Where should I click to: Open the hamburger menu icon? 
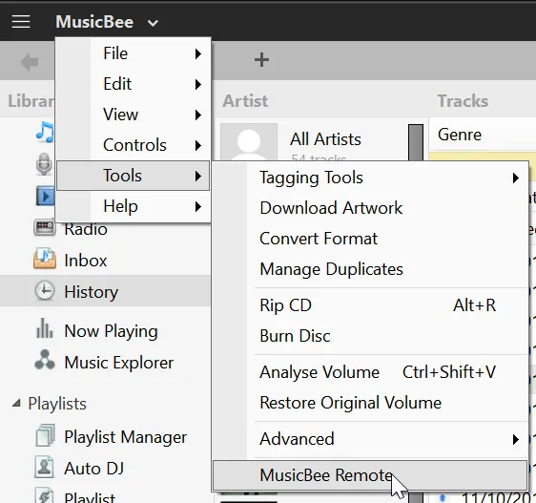(21, 22)
